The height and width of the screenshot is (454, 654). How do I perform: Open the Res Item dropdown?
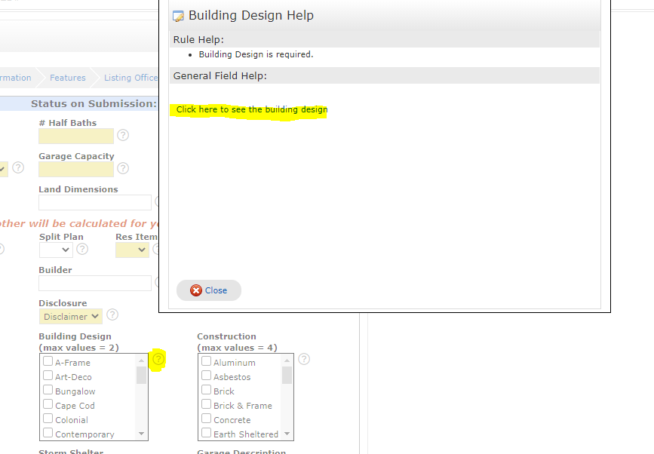[x=132, y=250]
